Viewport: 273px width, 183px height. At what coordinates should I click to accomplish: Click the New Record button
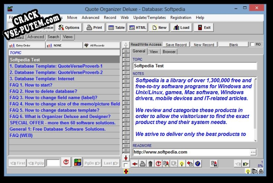pos(204,45)
